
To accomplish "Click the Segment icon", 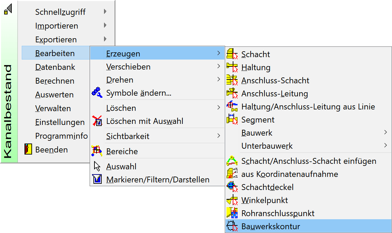I will point(232,120).
